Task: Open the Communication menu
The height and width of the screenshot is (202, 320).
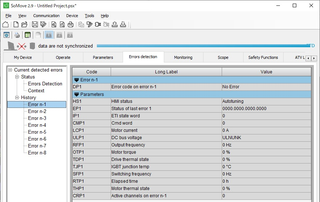Action: tap(46, 16)
